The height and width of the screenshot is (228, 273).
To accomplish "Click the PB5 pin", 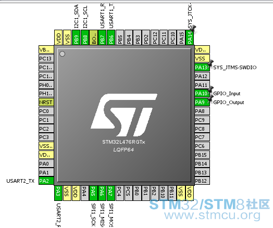I will (x=120, y=37).
